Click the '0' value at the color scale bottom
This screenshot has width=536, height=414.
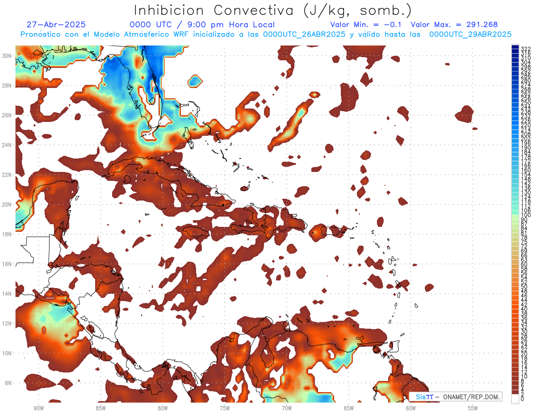pyautogui.click(x=523, y=399)
